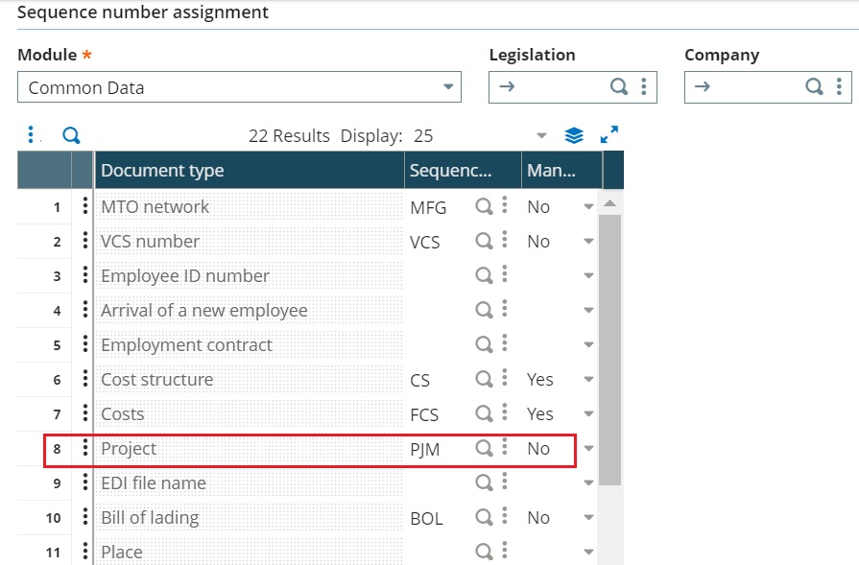The image size is (859, 565).
Task: Select the Employee ID number row
Action: click(x=185, y=276)
